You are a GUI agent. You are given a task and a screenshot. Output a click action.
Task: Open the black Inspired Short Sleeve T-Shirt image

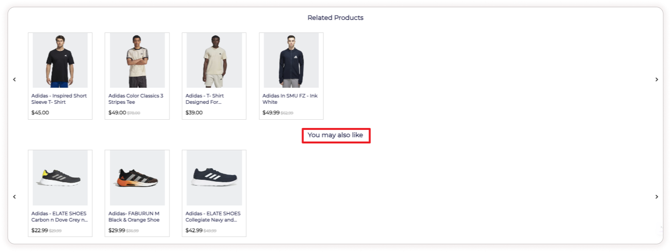point(60,61)
